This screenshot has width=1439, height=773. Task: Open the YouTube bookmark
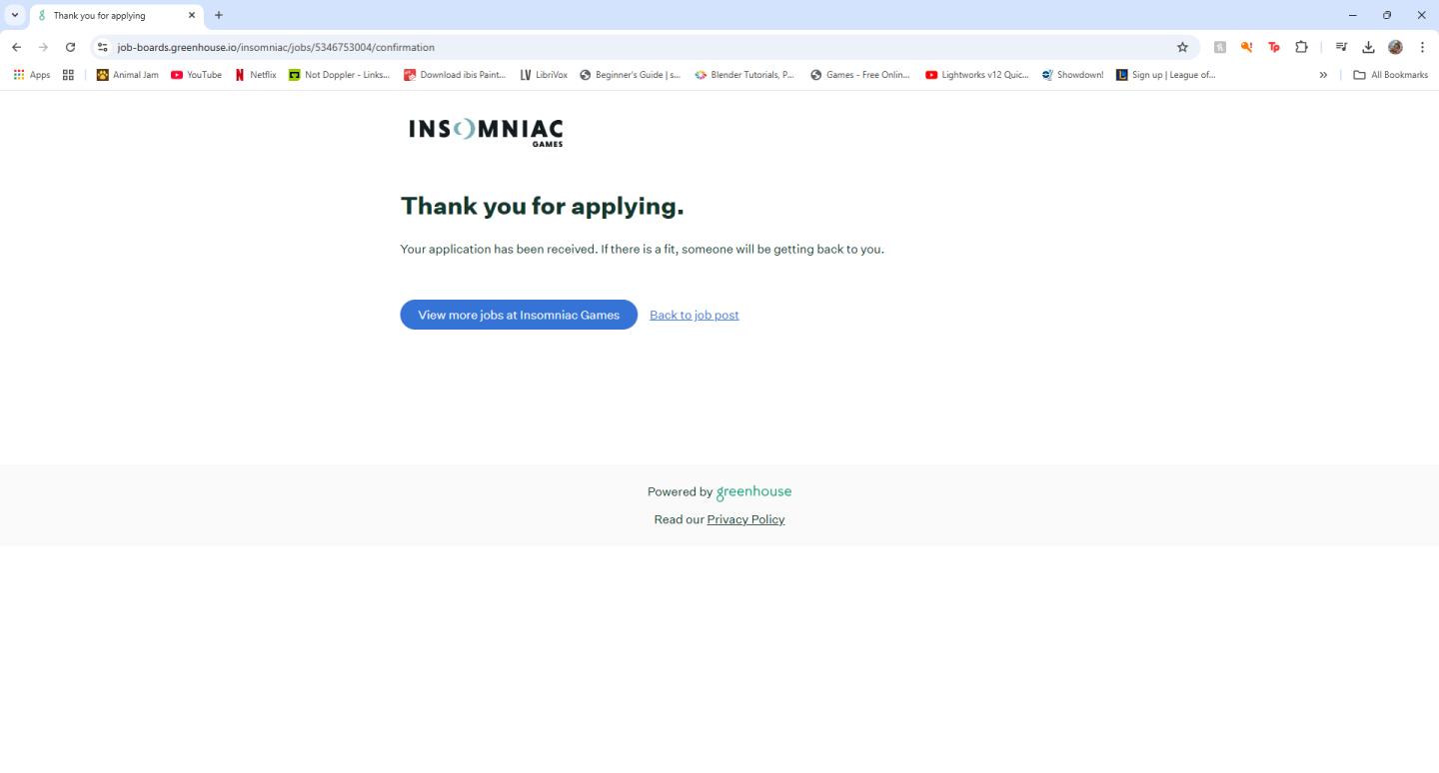click(x=196, y=75)
